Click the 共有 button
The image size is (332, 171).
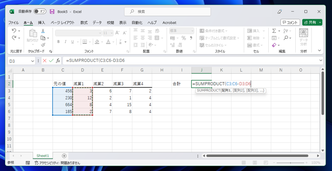tap(310, 22)
